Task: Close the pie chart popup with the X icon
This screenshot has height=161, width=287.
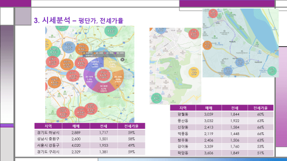Action: (x=122, y=59)
